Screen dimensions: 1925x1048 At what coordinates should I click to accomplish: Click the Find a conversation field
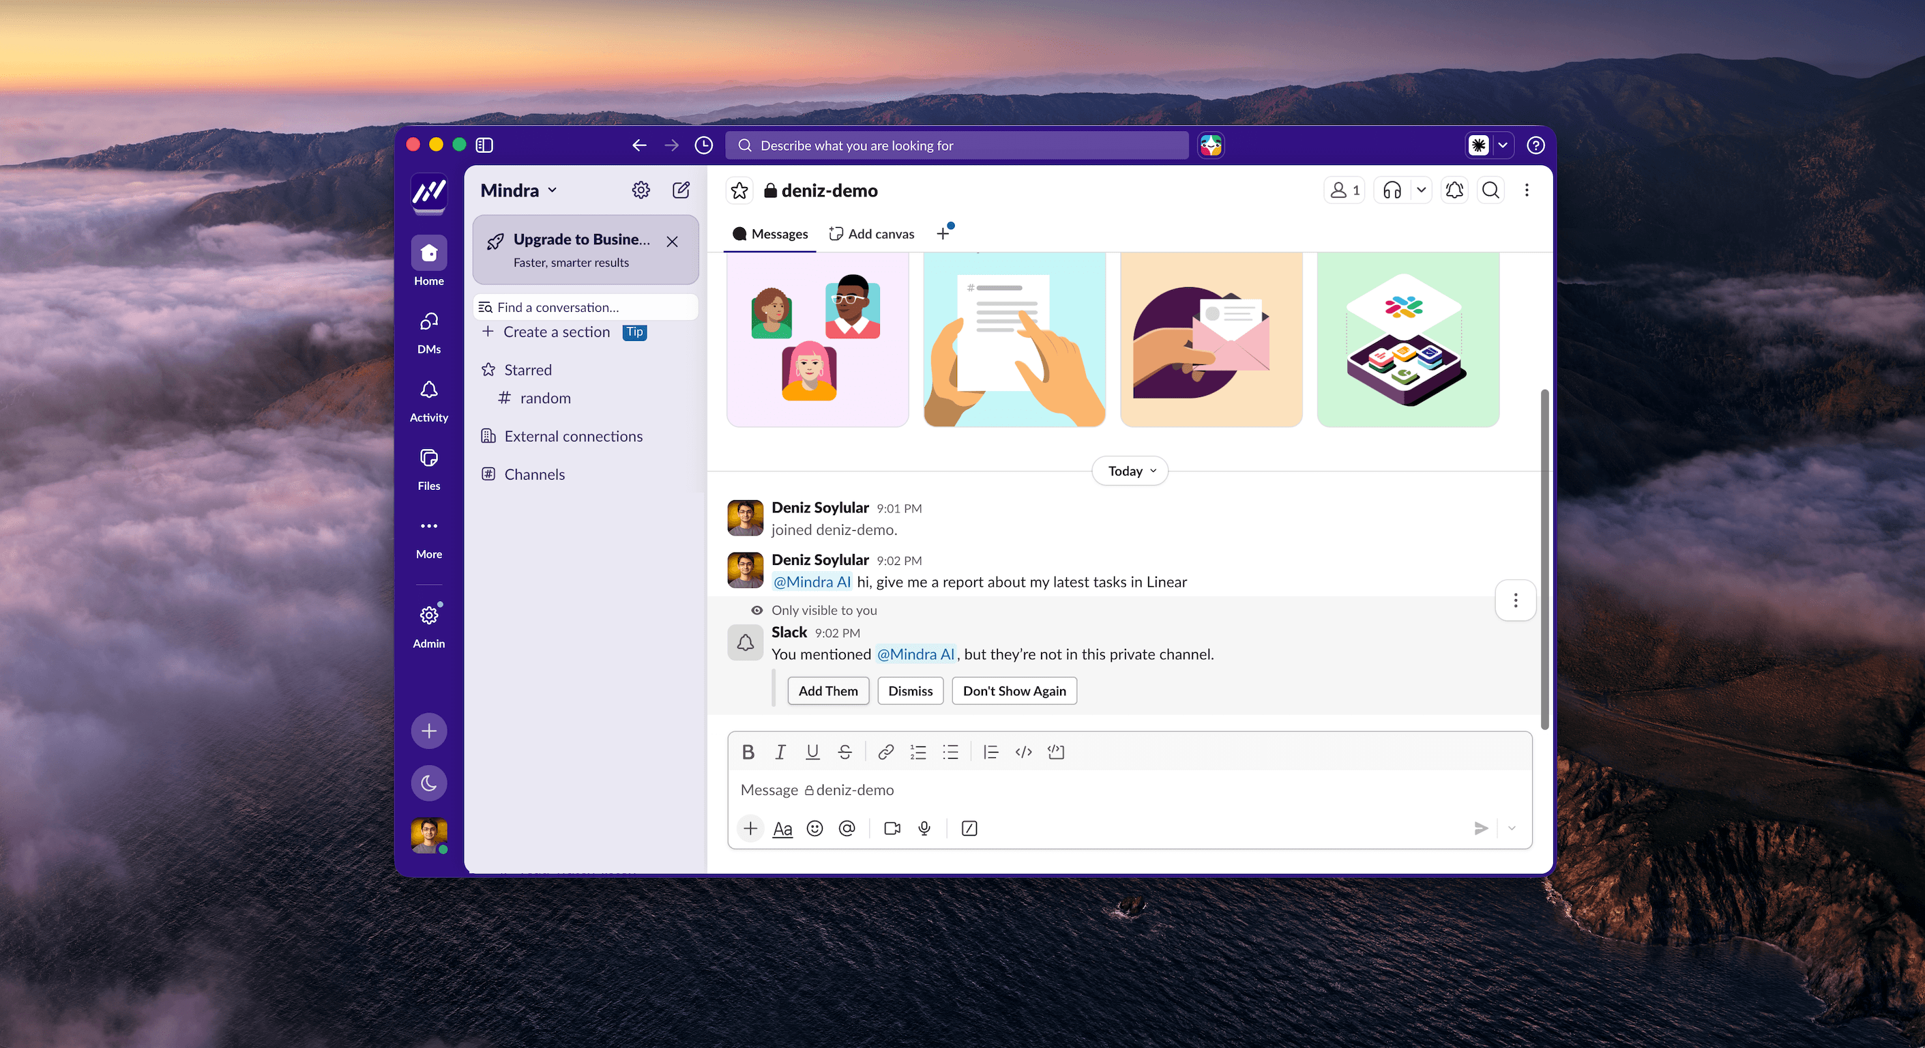(x=586, y=307)
